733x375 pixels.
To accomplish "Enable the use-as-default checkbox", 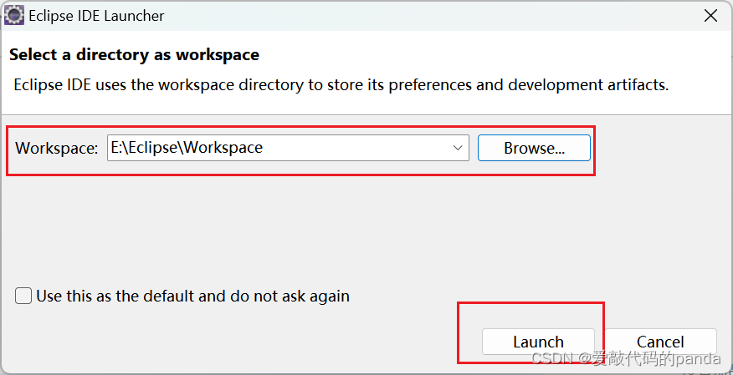I will [23, 296].
